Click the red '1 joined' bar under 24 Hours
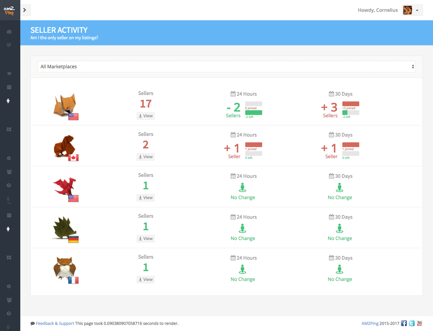This screenshot has width=433, height=331. 254,145
